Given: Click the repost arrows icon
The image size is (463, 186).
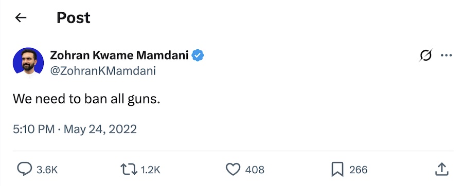Looking at the screenshot, I should tap(129, 170).
